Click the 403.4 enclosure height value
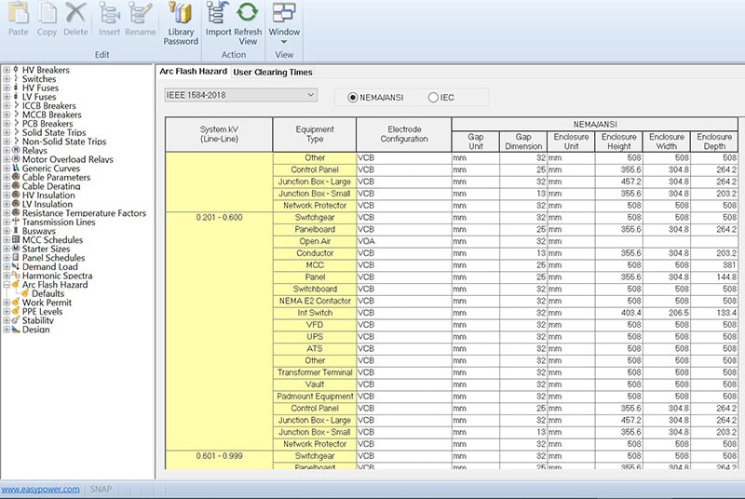 point(618,313)
